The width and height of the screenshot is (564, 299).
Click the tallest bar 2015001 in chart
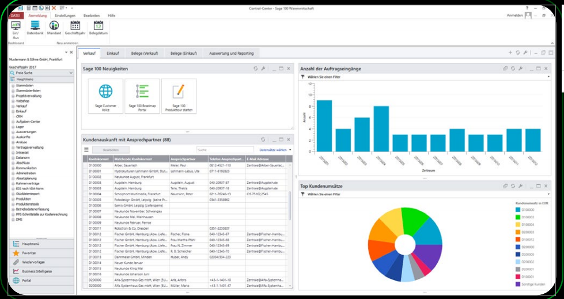pos(324,126)
